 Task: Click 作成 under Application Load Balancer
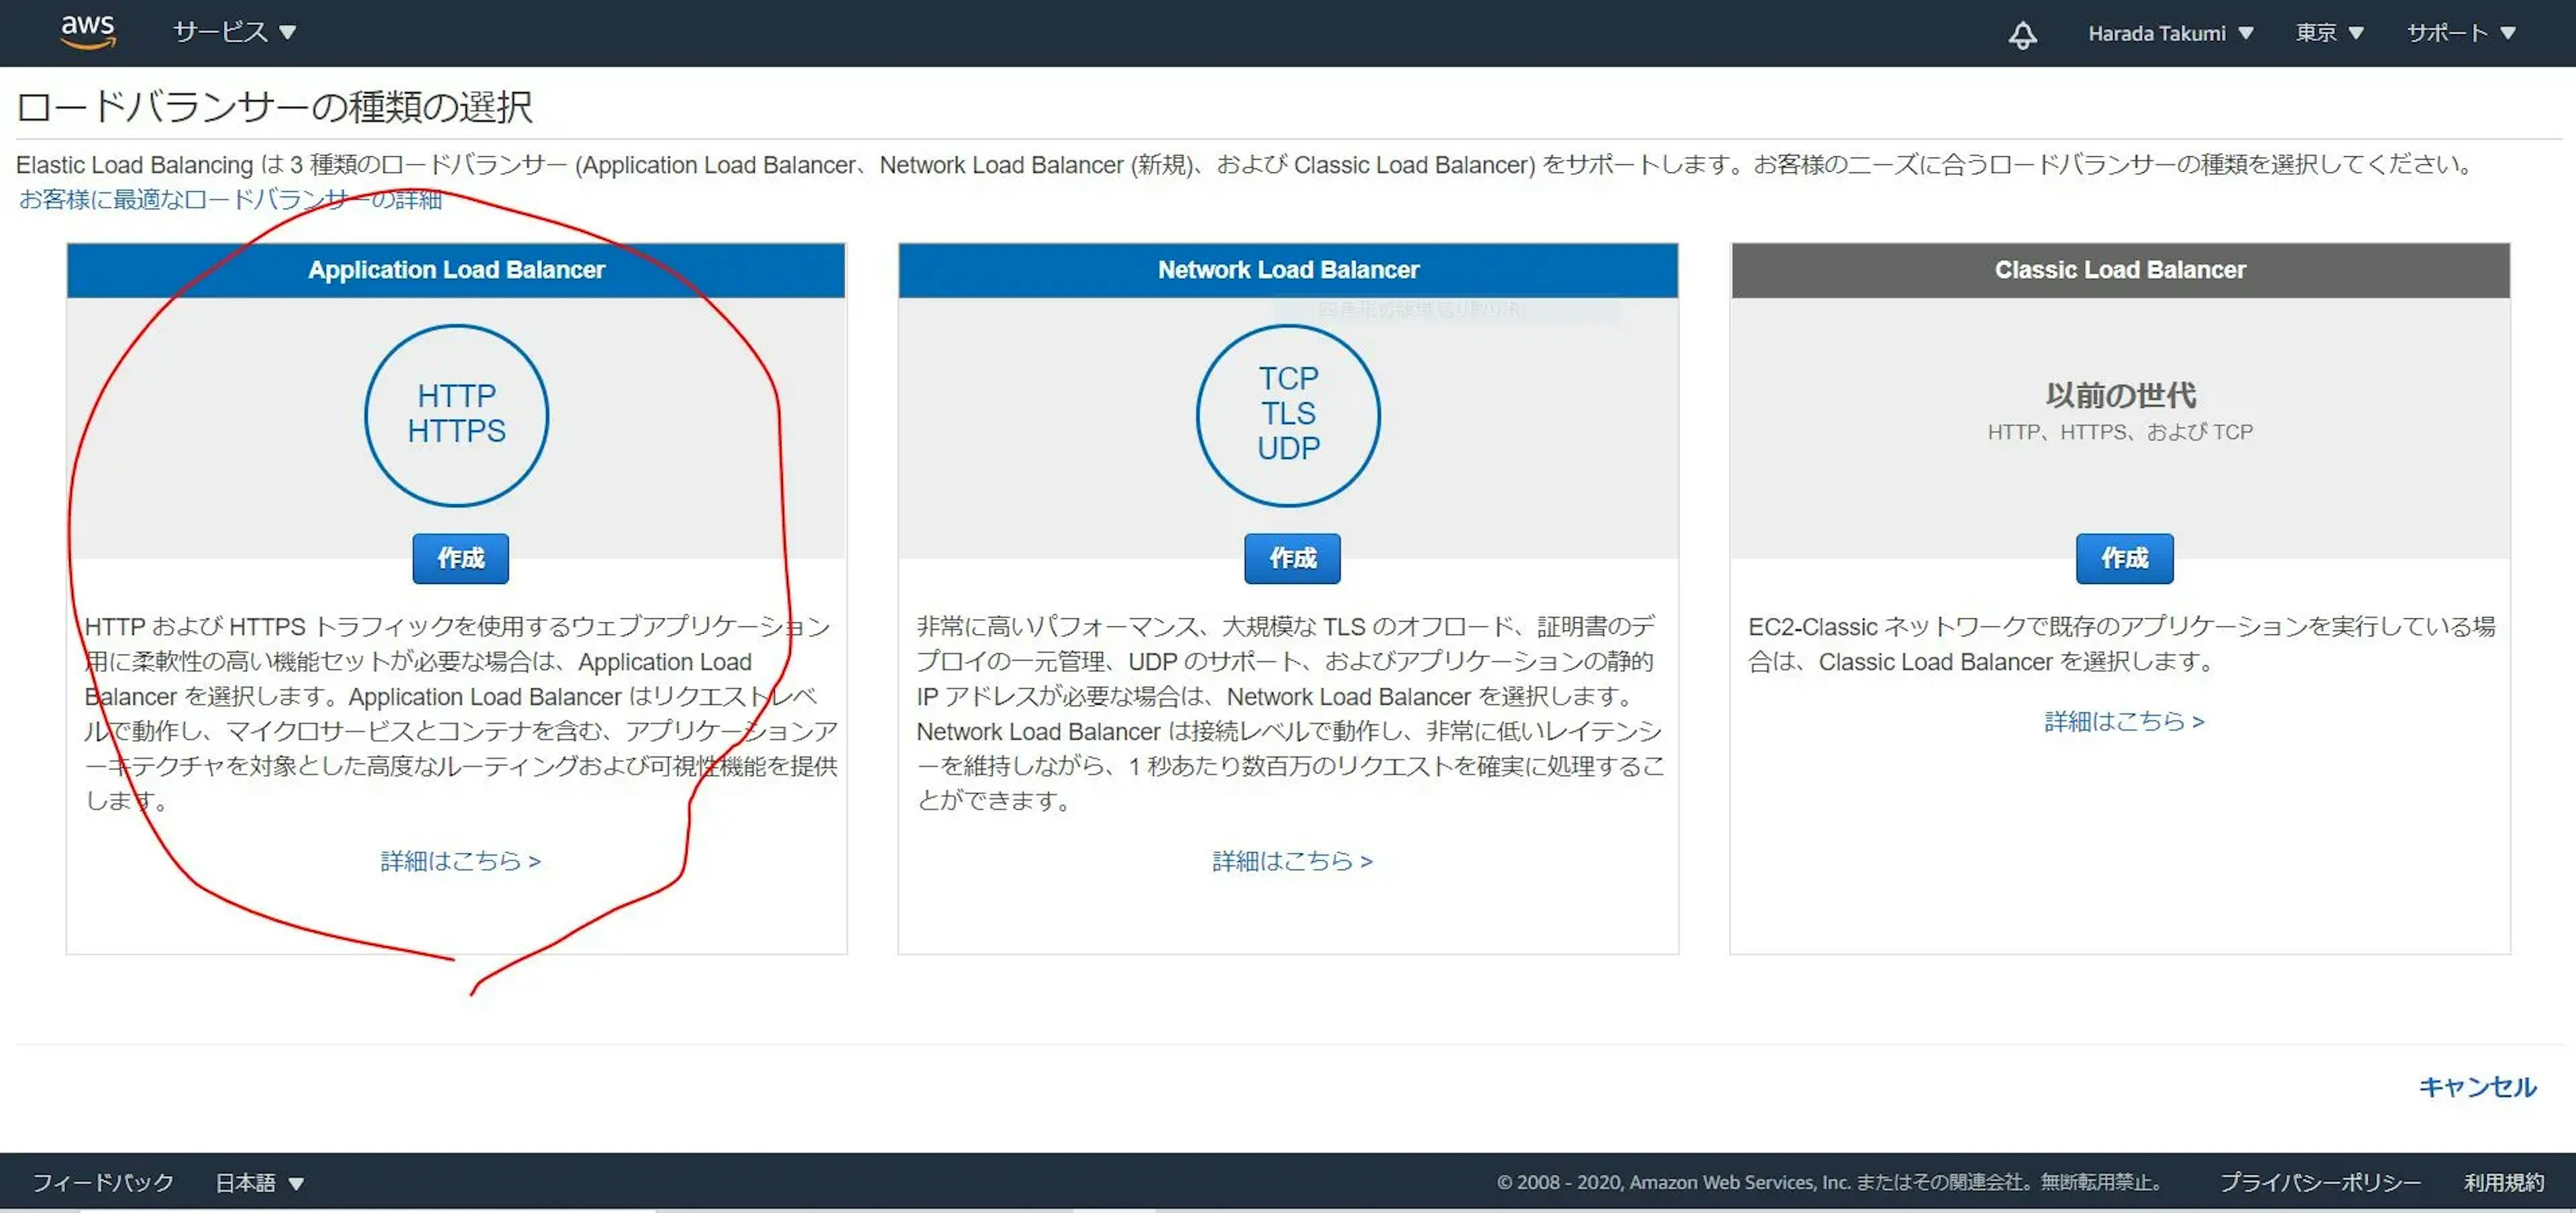pyautogui.click(x=460, y=559)
